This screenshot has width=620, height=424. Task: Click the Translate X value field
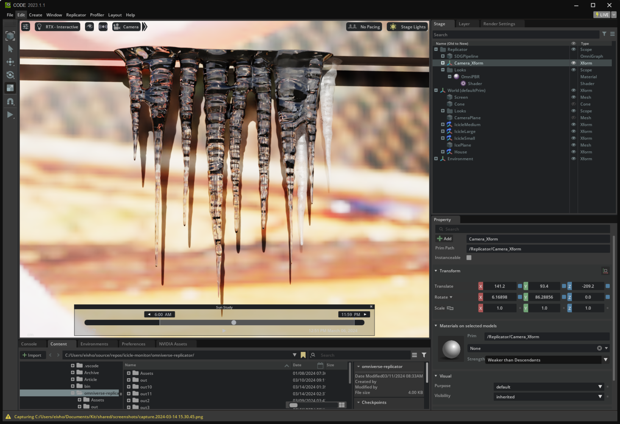499,286
